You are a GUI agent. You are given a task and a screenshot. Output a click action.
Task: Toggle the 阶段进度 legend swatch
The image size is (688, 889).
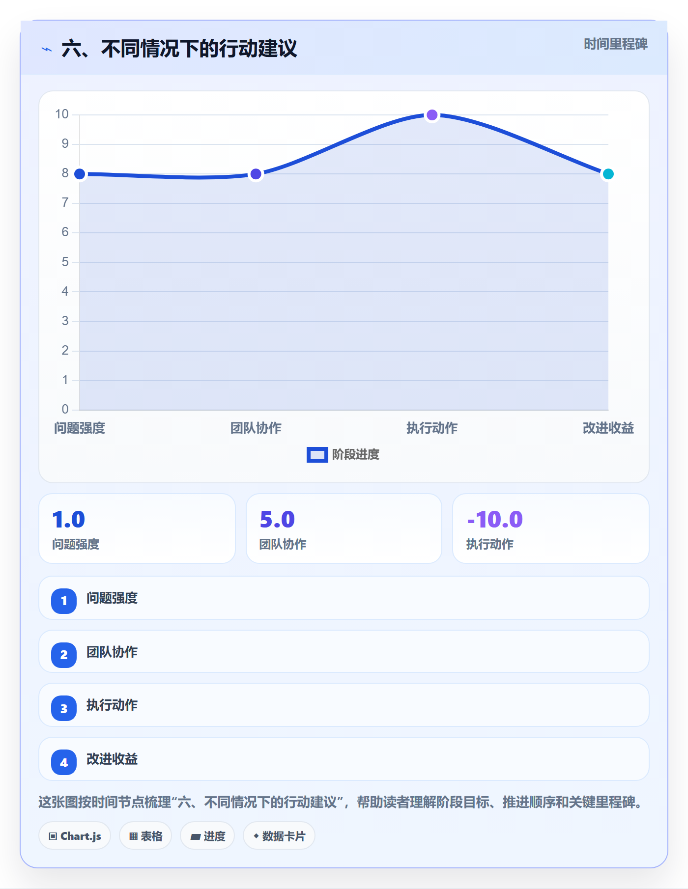317,454
